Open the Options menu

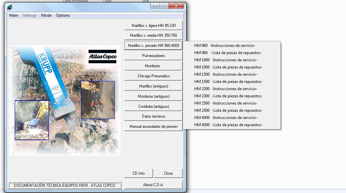click(63, 15)
